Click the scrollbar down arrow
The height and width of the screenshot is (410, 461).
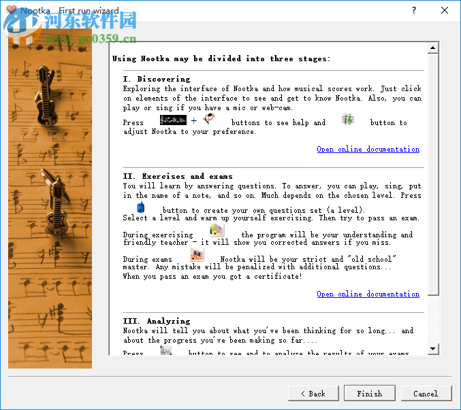pyautogui.click(x=433, y=349)
